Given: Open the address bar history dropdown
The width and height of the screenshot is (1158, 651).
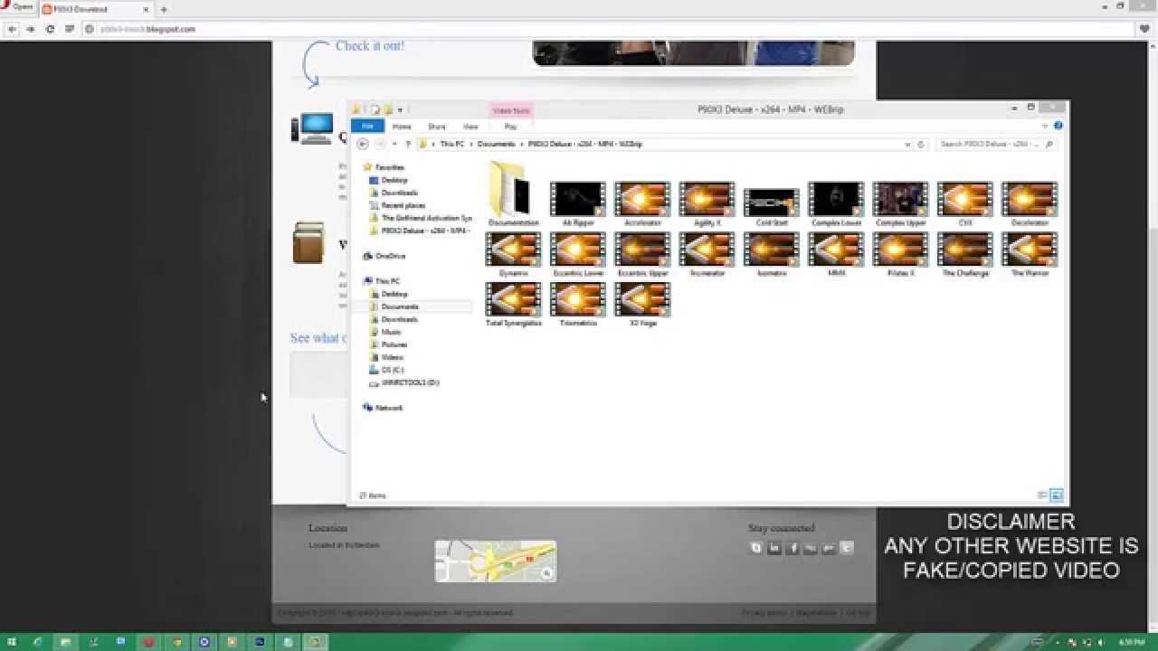Looking at the screenshot, I should point(907,144).
